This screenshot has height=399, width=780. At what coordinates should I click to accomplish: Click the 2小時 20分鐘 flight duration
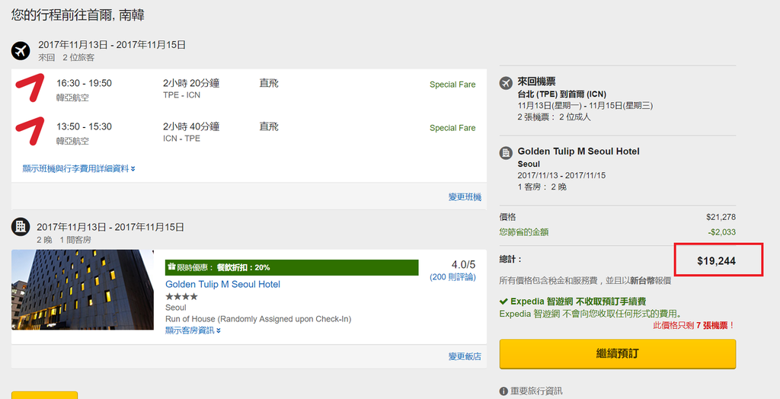click(191, 83)
